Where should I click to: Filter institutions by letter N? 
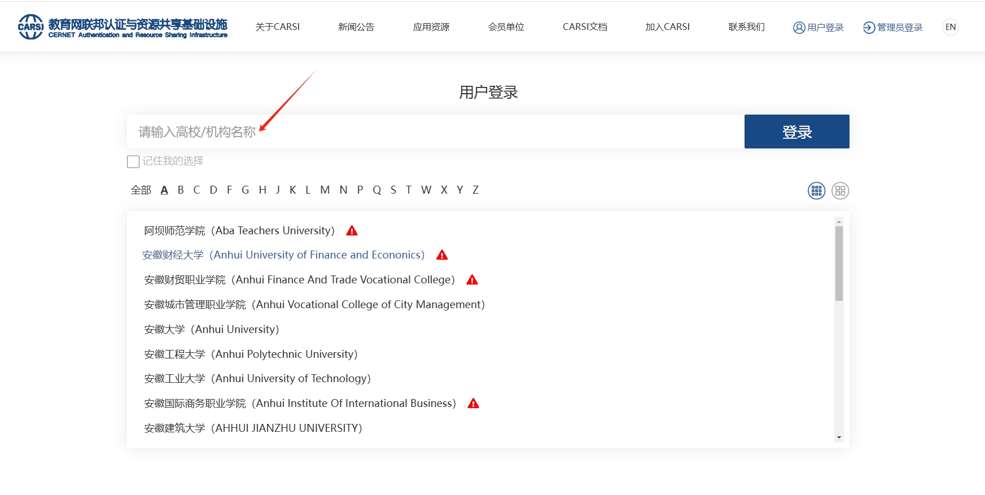(x=343, y=190)
